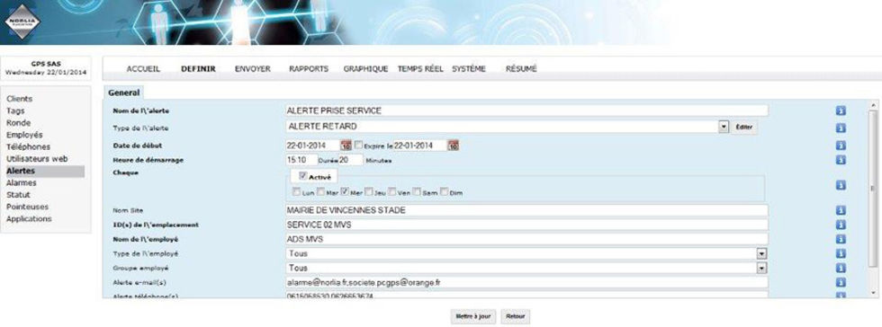
Task: Click the info icon for Alerte e-mail(s)
Action: (841, 283)
